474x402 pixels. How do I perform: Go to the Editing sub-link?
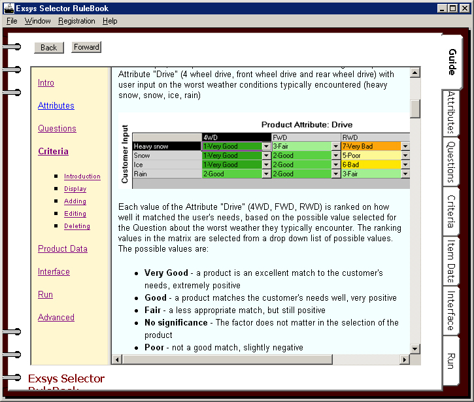pos(75,213)
